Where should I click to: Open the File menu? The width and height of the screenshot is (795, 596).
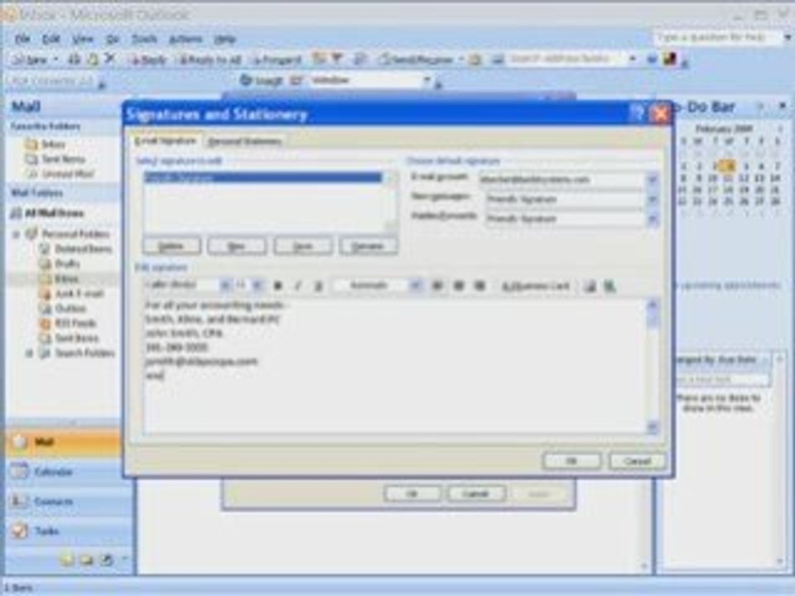(x=22, y=39)
